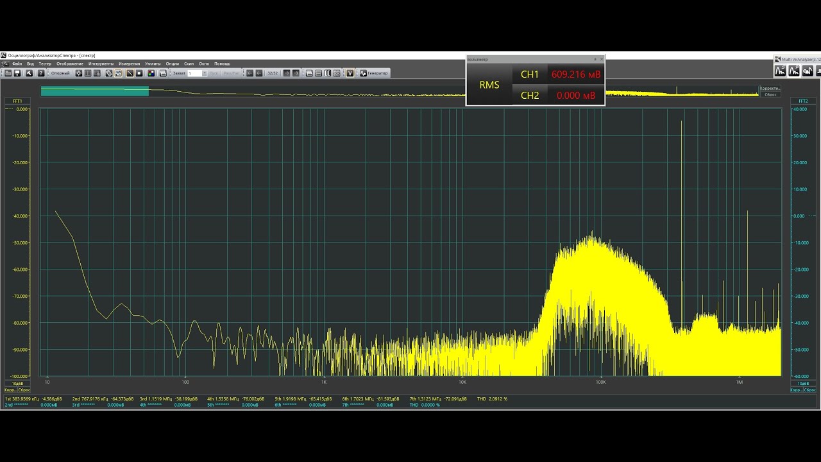Open the Скин menu
The image size is (821, 462).
(x=189, y=64)
